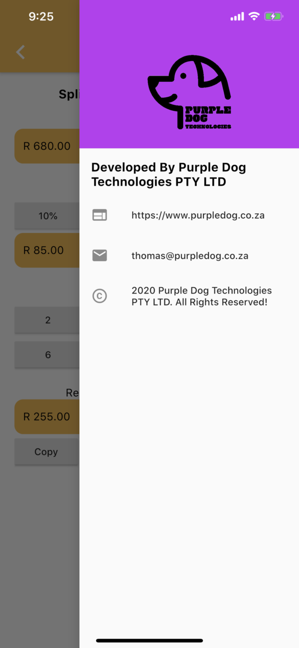Screen dimensions: 299x648
Task: Click the 2020 copyright notice text
Action: [x=201, y=296]
